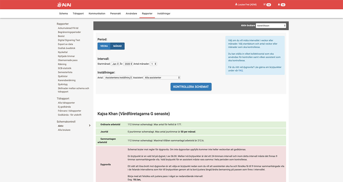Open Skillnader mellan schema och tidrapport
This screenshot has height=182, width=343.
(x=73, y=90)
